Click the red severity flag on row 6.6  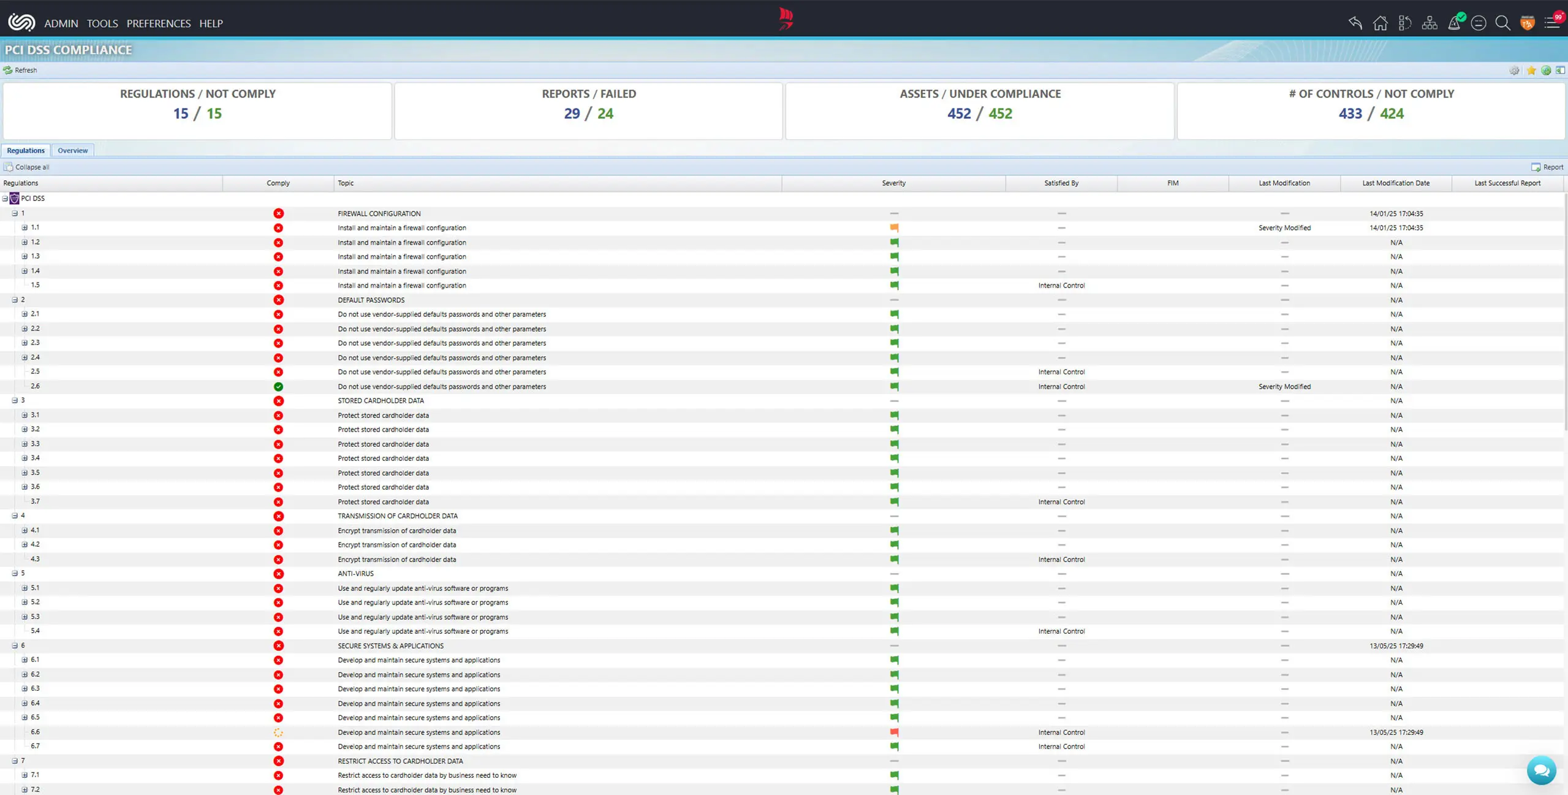click(894, 732)
